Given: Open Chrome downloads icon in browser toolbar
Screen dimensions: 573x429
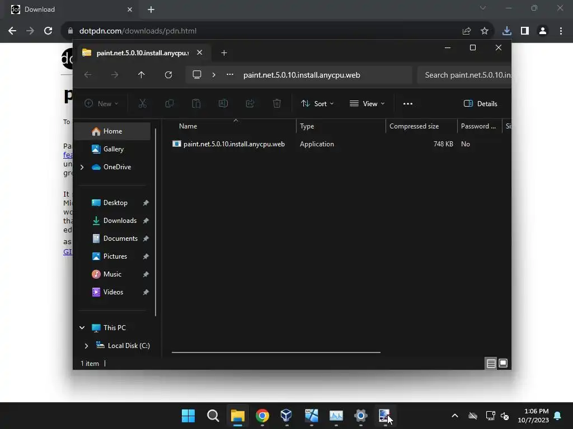Looking at the screenshot, I should (506, 31).
